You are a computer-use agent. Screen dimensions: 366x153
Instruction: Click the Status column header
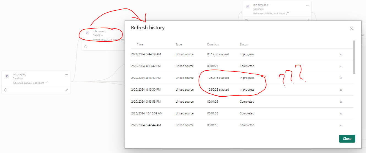point(244,44)
